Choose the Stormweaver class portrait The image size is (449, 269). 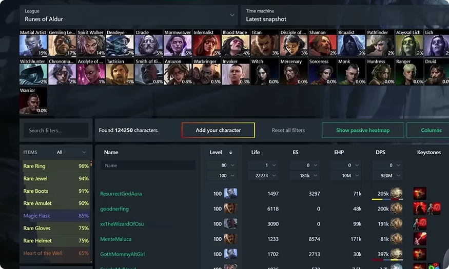178,43
